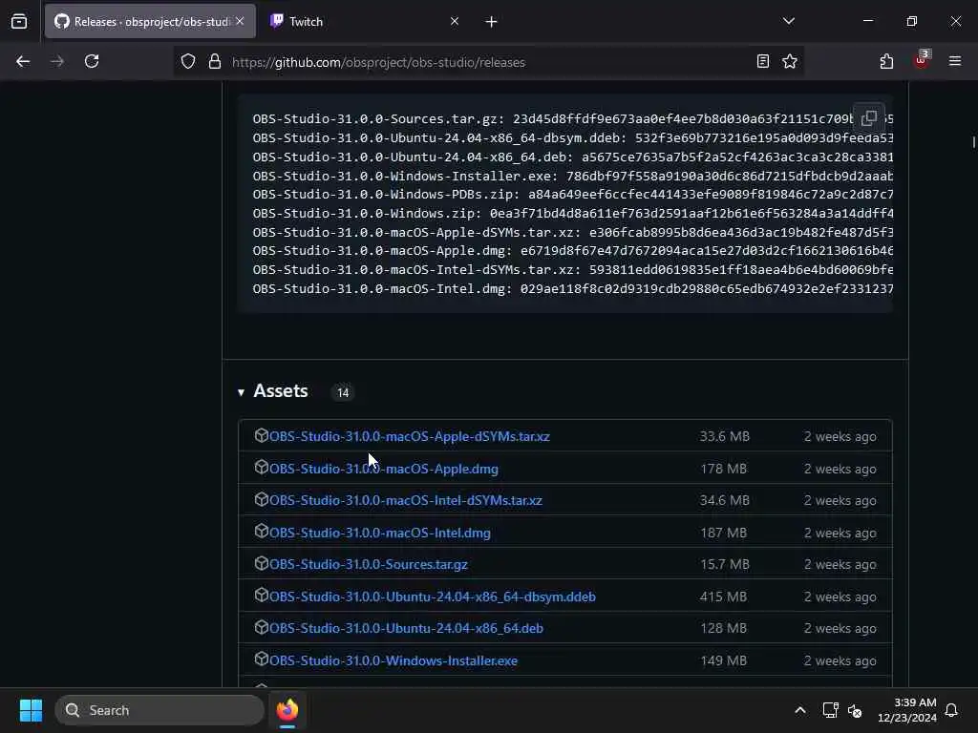Viewport: 978px width, 733px height.
Task: Open network status tray icon
Action: point(830,710)
